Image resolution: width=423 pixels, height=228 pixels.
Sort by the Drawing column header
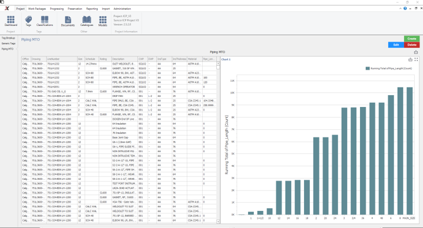tap(38, 59)
